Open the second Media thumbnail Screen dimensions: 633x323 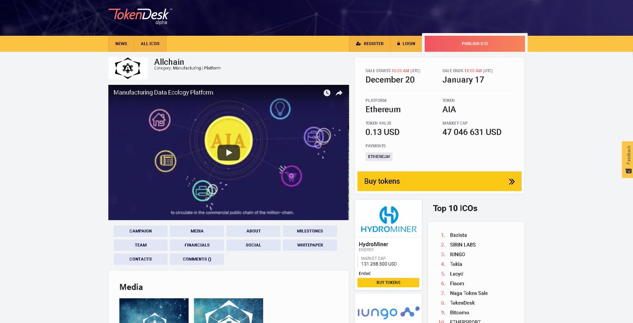pos(228,311)
